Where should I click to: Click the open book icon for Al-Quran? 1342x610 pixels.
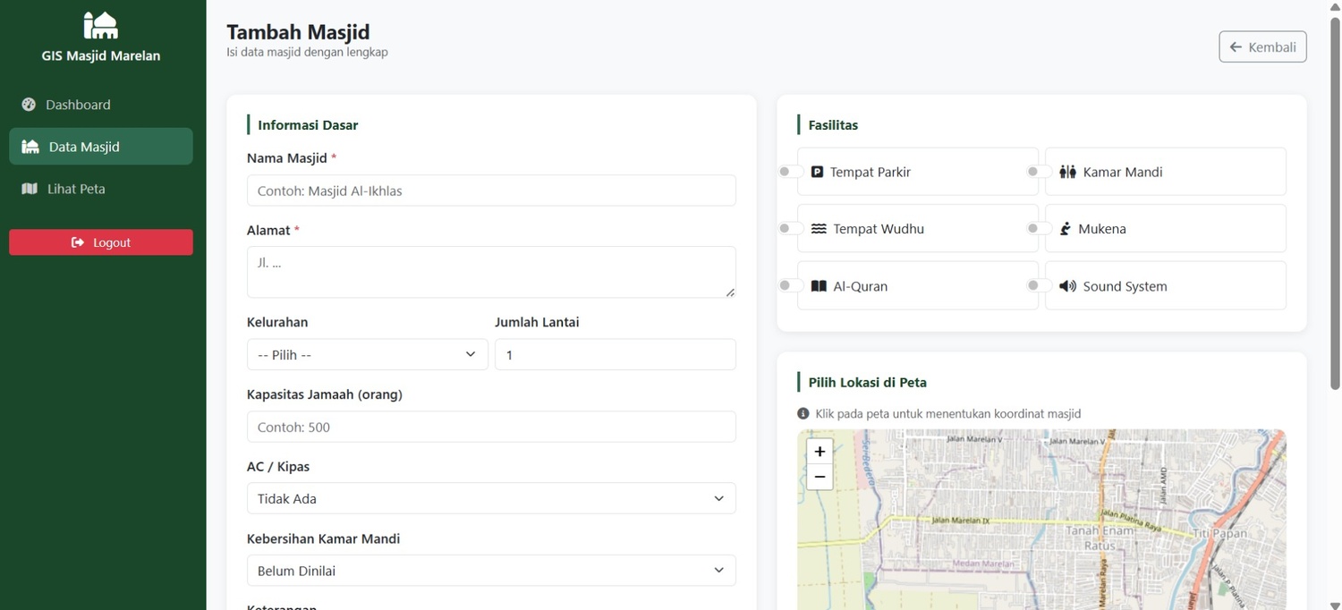(x=819, y=286)
